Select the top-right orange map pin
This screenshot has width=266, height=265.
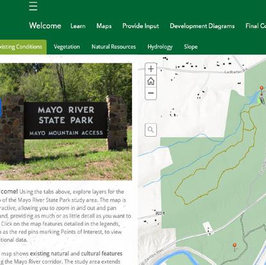coord(262,89)
